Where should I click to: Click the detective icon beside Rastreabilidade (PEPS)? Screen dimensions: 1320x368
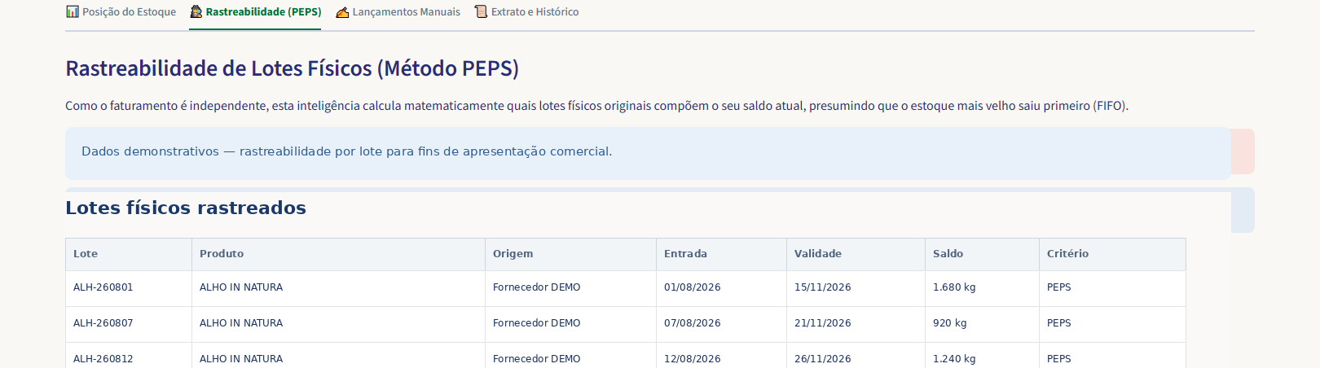pyautogui.click(x=196, y=11)
